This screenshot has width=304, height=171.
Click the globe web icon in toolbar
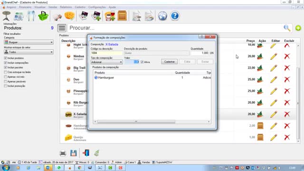pos(162,16)
